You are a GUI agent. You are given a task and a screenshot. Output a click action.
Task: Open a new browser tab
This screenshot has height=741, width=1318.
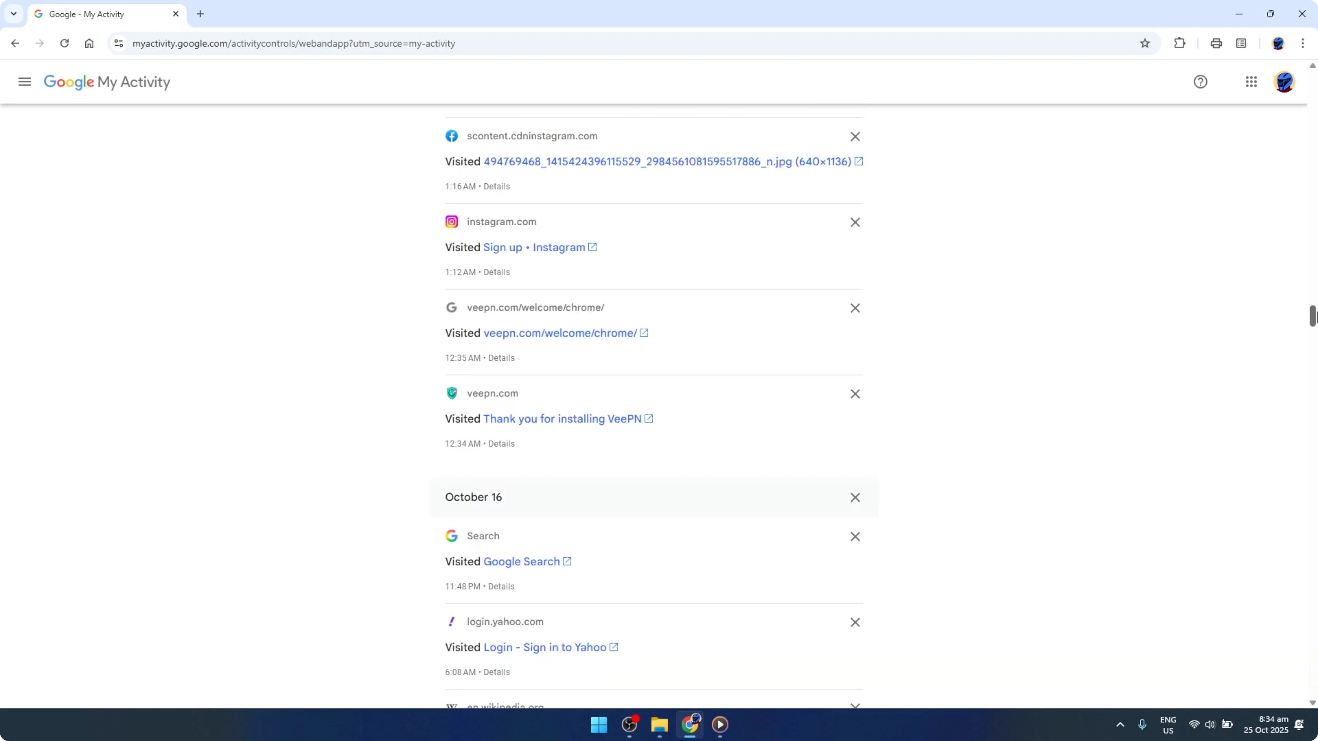[201, 14]
